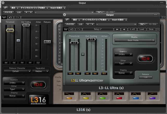
Task: Go to next preset with right arrow in L3-LL
Action: 124,29
